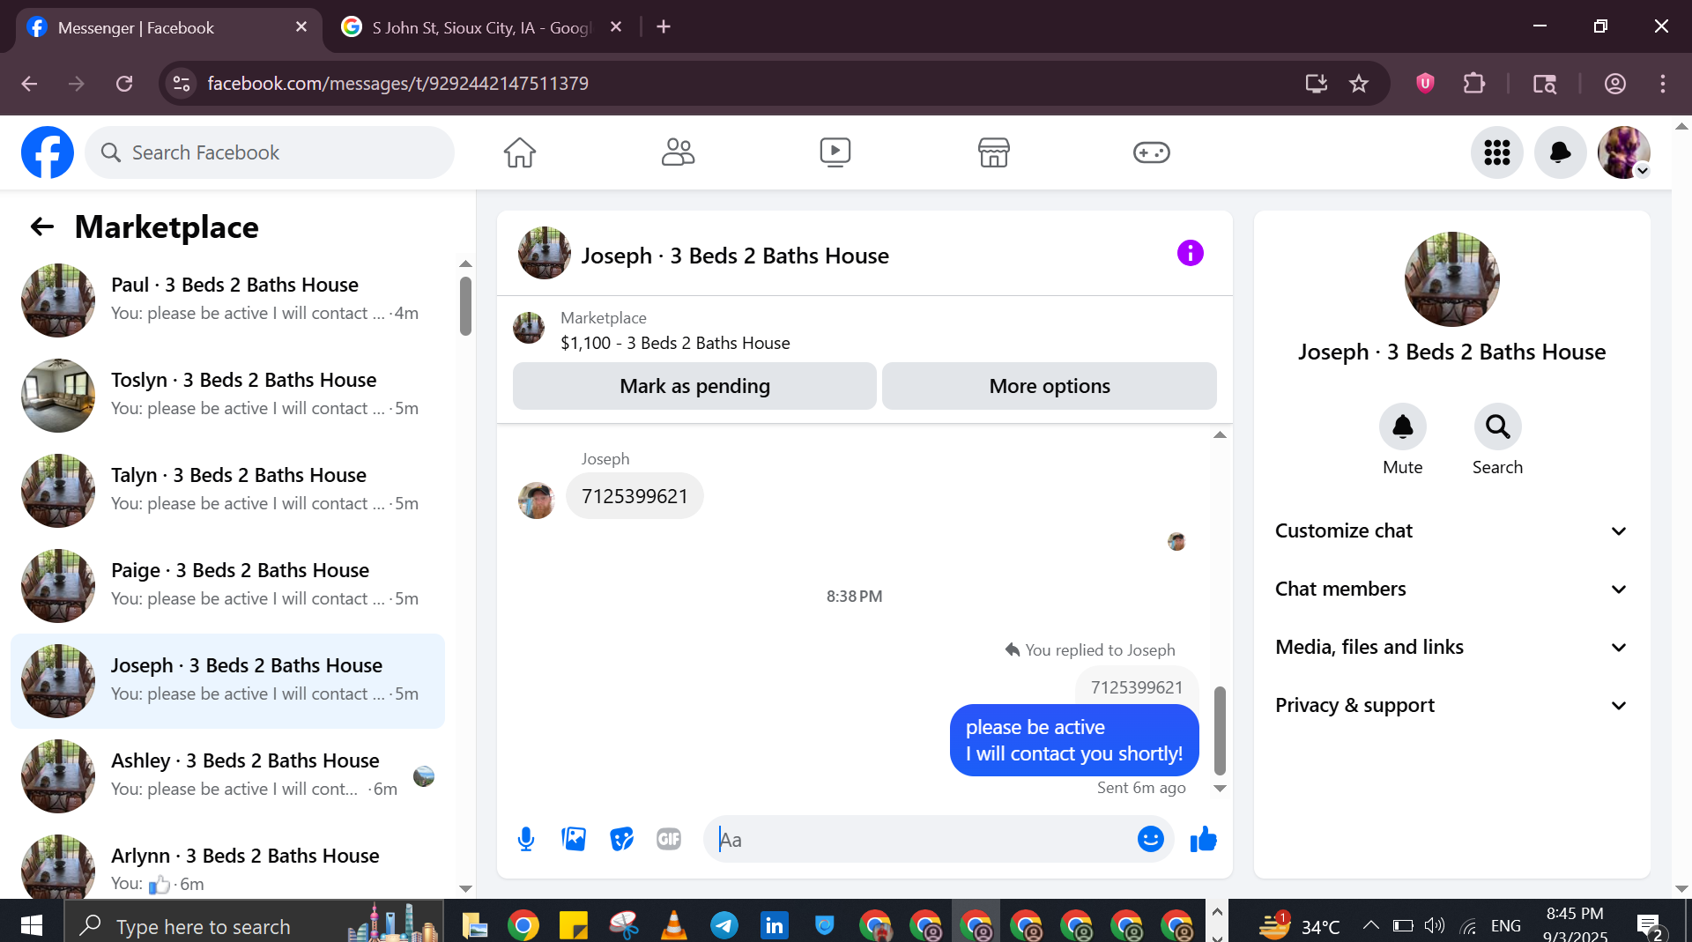
Task: Open the $1,100 - 3 Beds 2 Baths House listing
Action: (x=675, y=343)
